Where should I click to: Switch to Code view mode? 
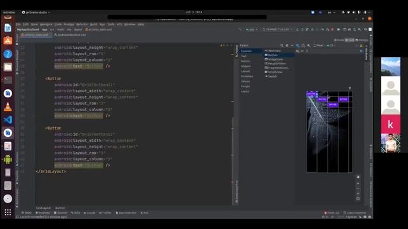(x=339, y=40)
